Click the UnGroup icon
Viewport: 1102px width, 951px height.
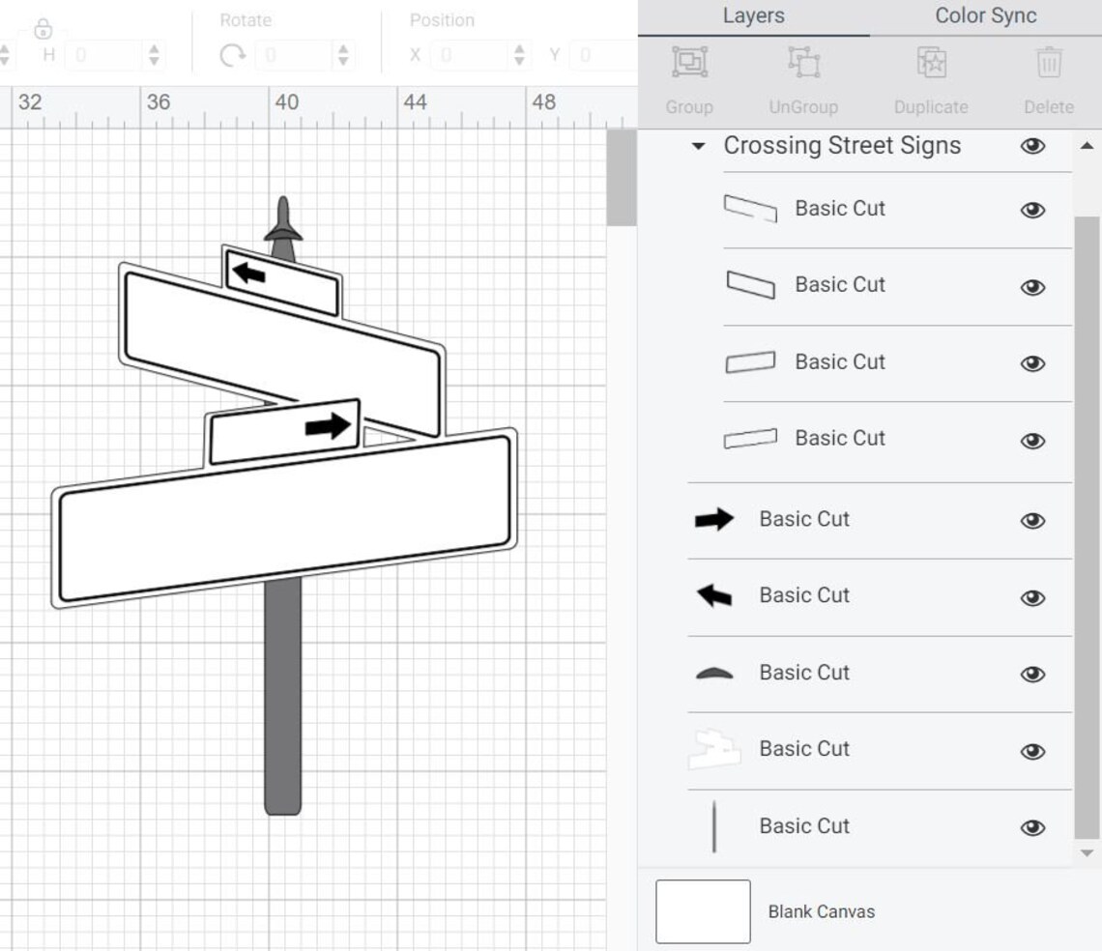[802, 63]
